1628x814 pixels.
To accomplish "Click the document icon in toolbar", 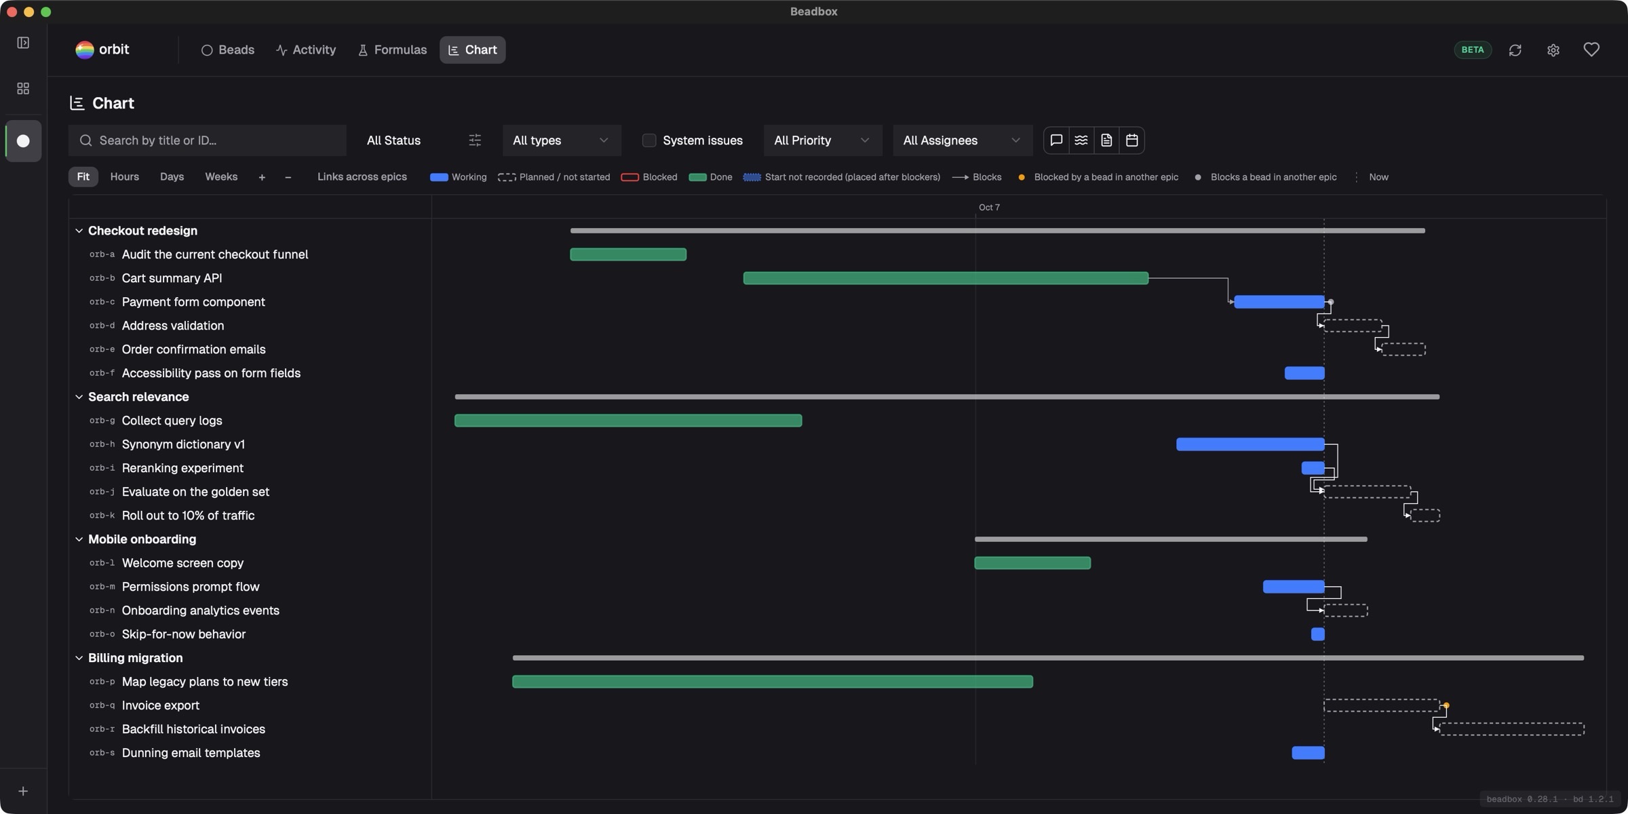I will [x=1106, y=140].
